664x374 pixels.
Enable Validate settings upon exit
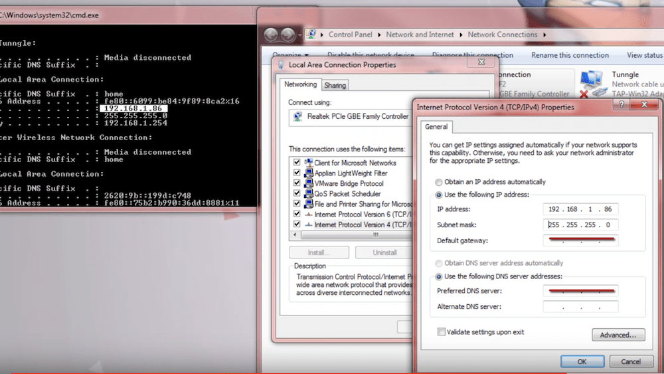point(442,331)
